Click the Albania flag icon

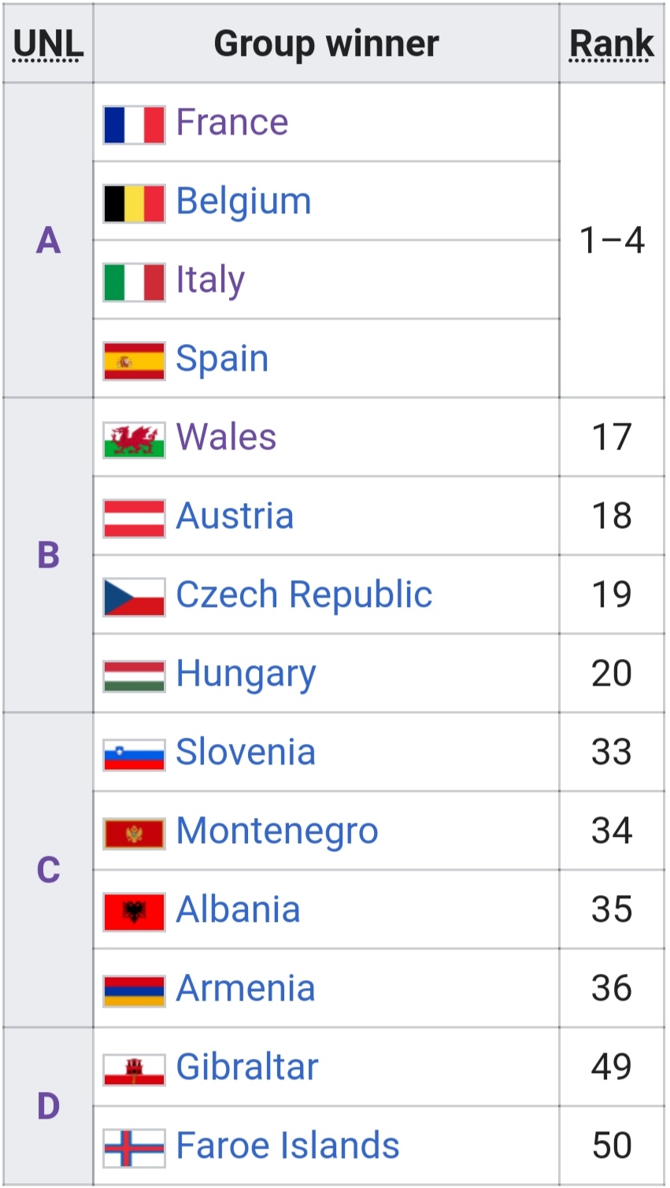[134, 912]
